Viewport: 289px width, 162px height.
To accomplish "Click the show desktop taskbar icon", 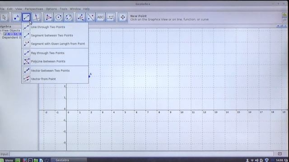I will pyautogui.click(x=18, y=160).
